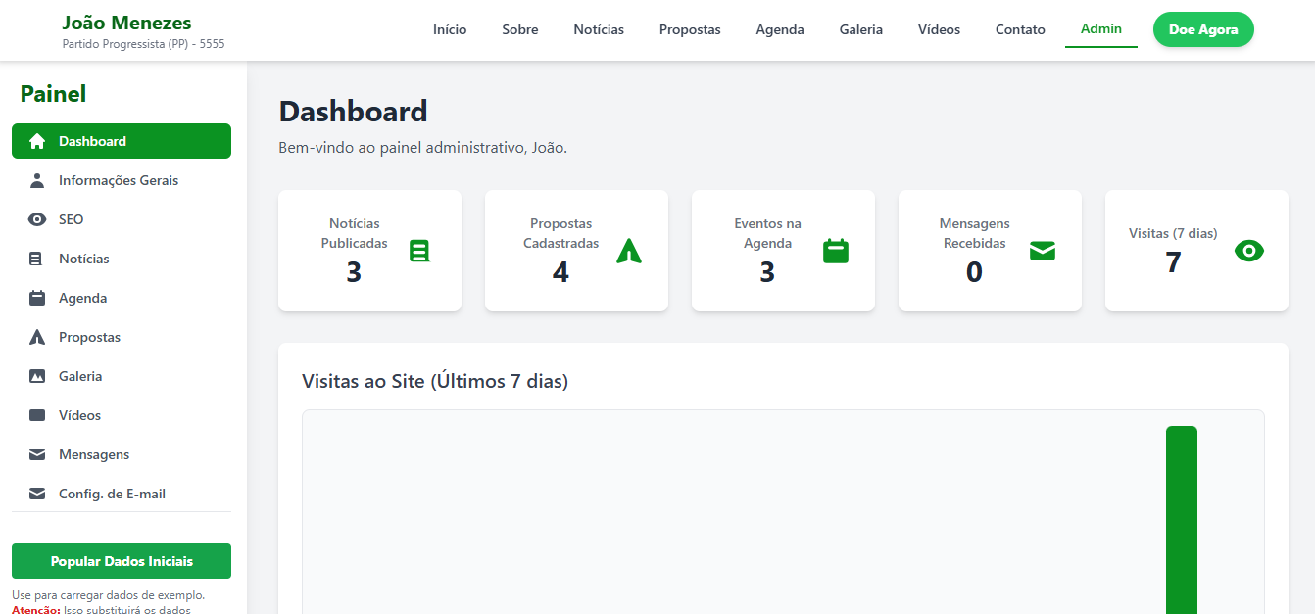Click the house icon beside Dashboard

pos(37,141)
